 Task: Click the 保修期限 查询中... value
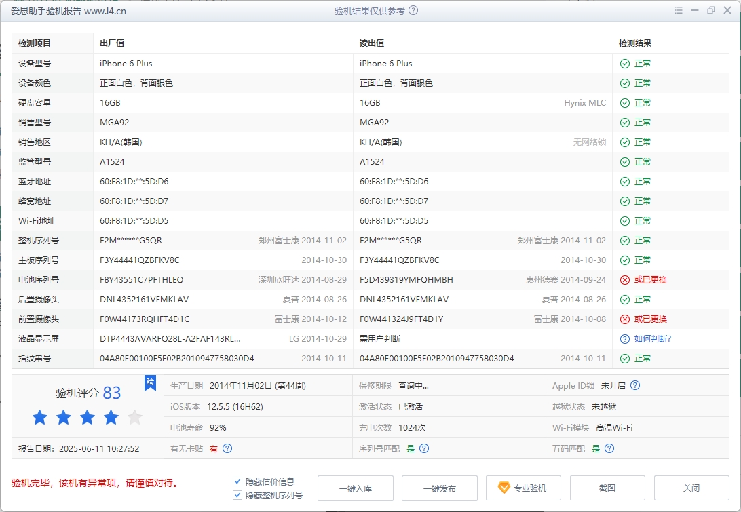(x=413, y=385)
